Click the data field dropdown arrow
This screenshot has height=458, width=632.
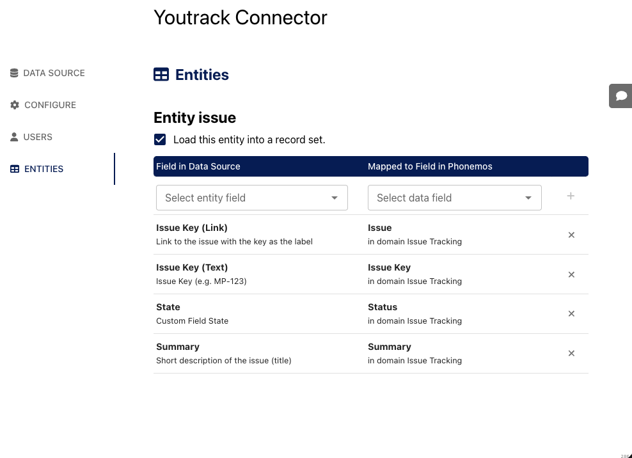[x=528, y=198]
